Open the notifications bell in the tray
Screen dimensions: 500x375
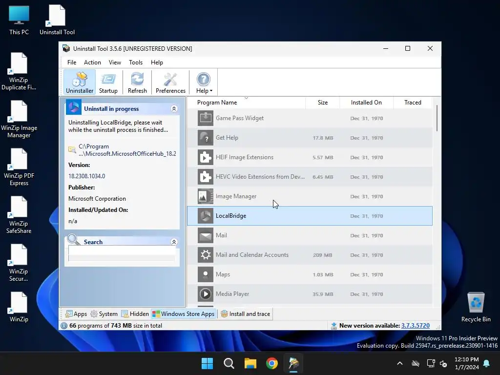pyautogui.click(x=487, y=363)
